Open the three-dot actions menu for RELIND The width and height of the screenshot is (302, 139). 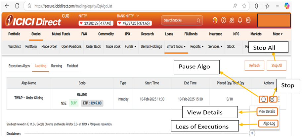click(280, 99)
